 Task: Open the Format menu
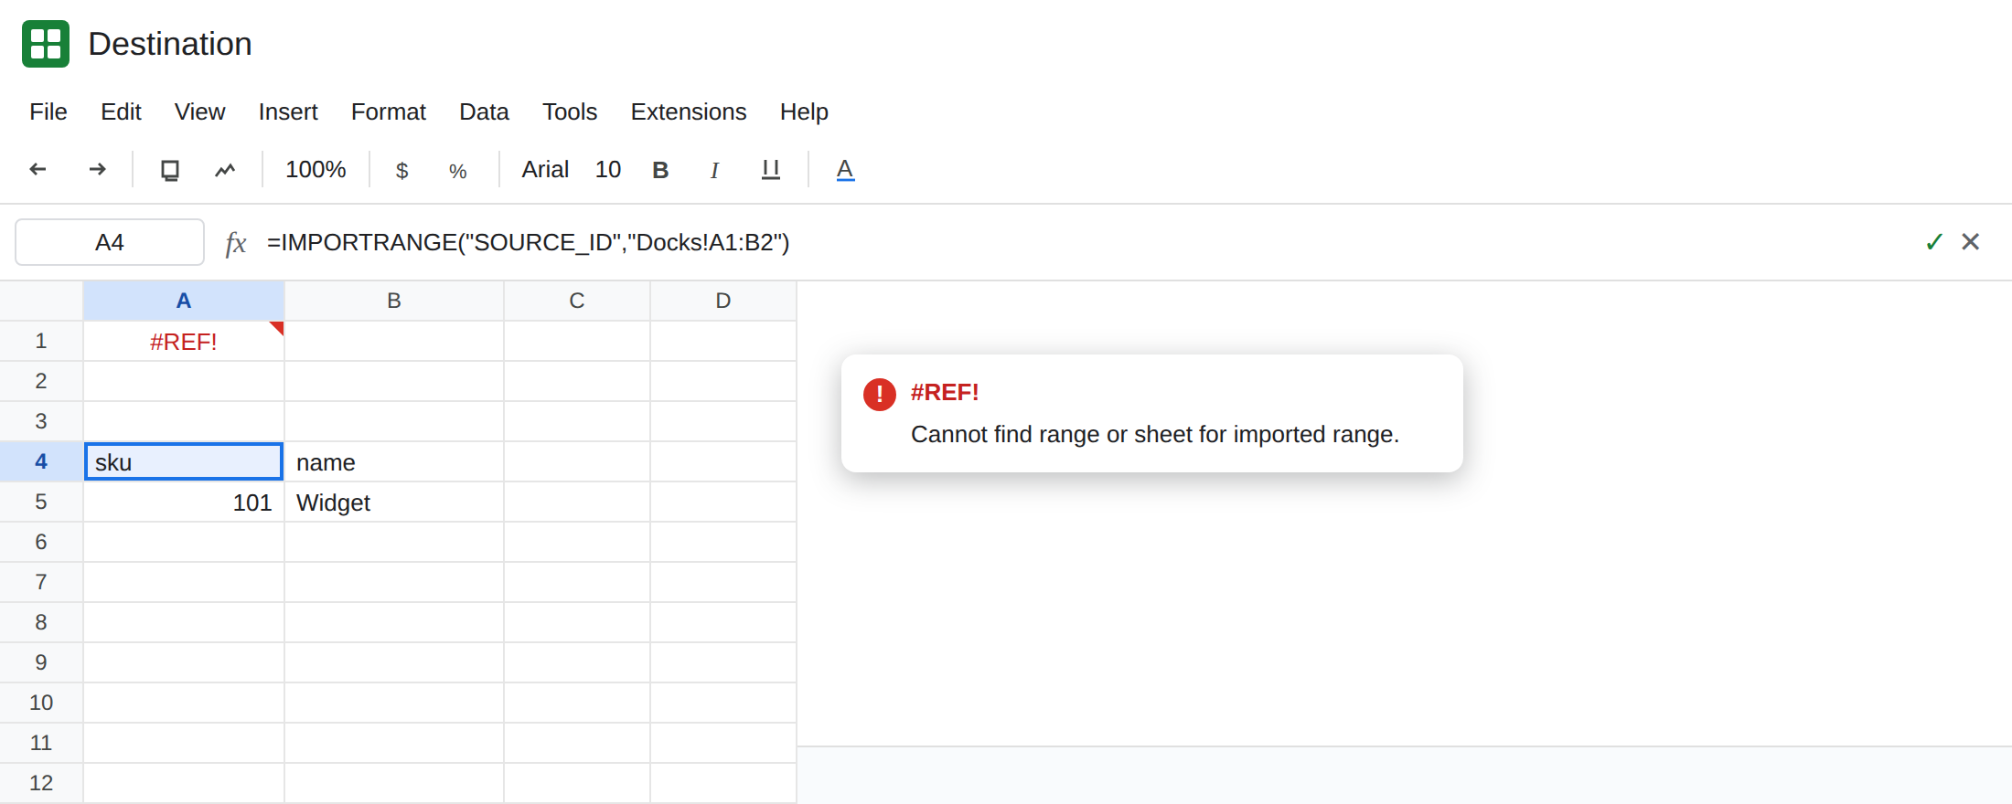coord(389,111)
